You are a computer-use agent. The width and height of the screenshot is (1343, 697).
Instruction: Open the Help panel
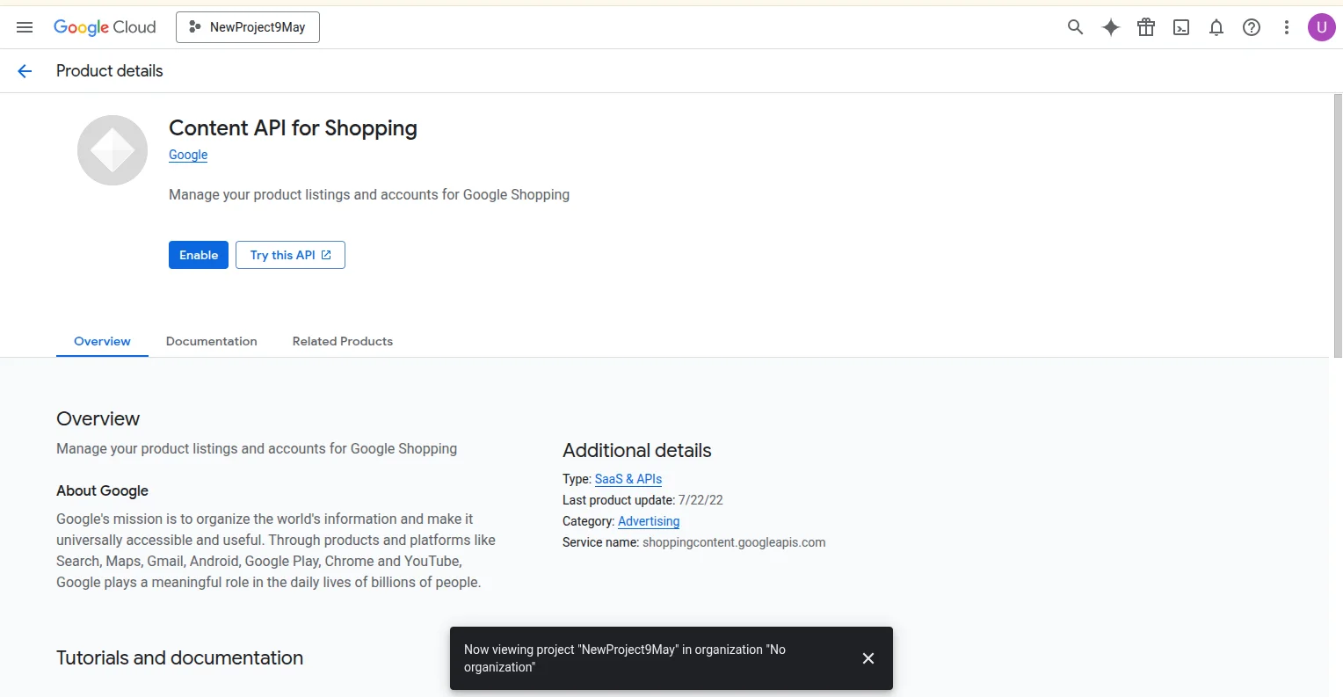pyautogui.click(x=1251, y=27)
